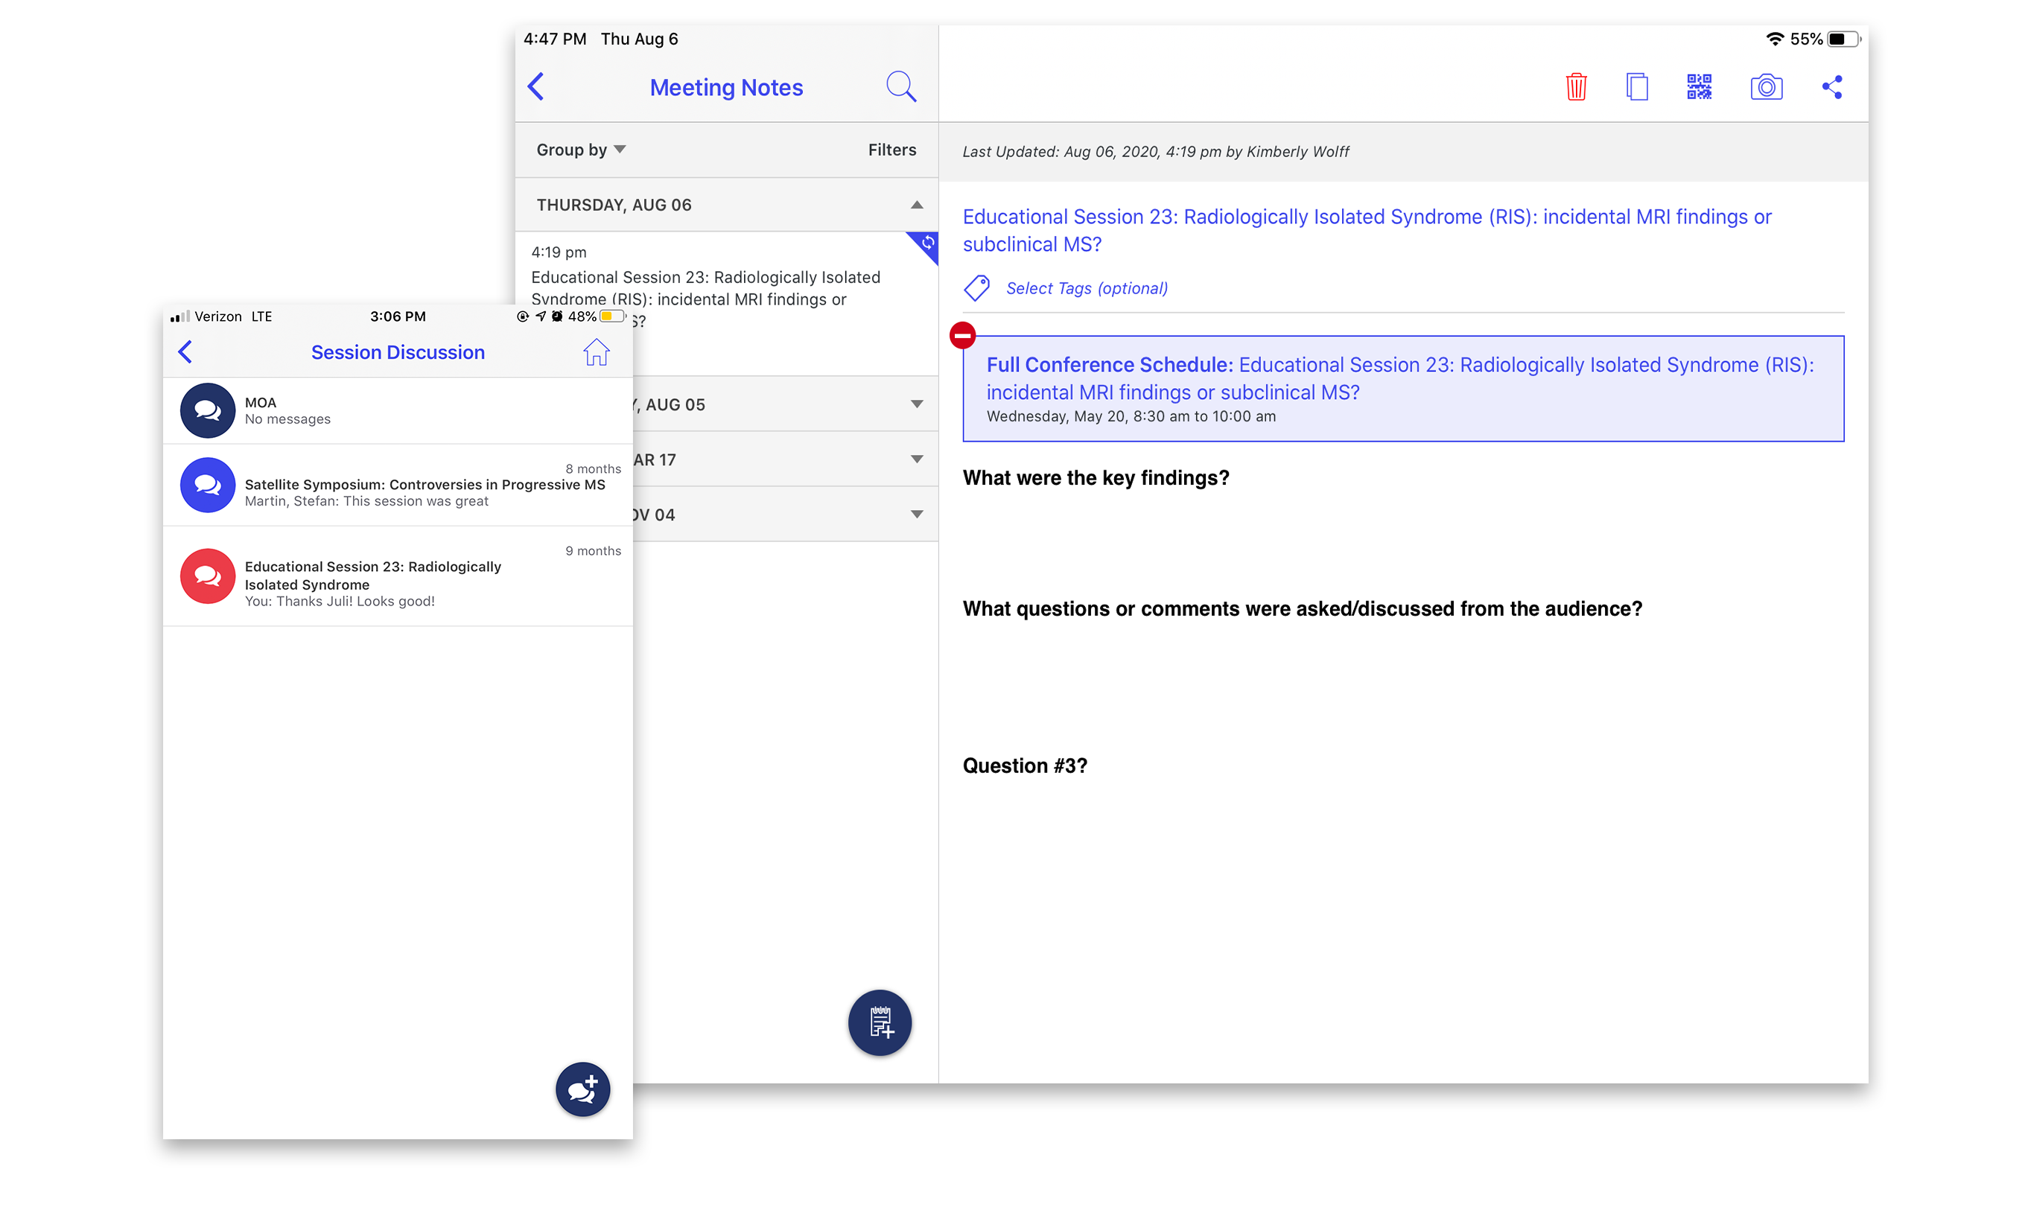The image size is (2025, 1210).
Task: Go back from Meeting Notes screen
Action: [535, 86]
